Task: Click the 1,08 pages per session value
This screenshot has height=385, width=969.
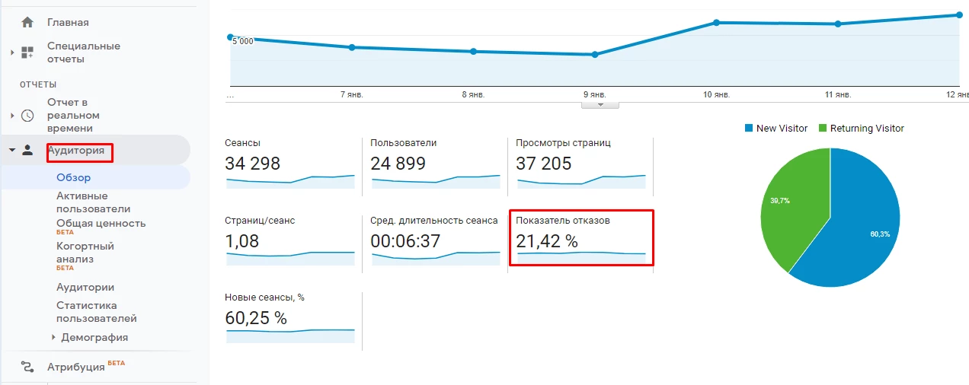Action: tap(242, 241)
